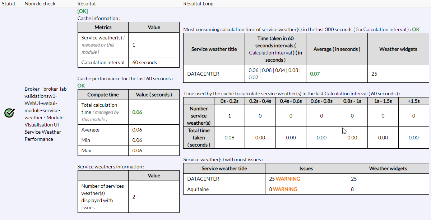Click DATACENTER in the calculation time table
Image resolution: width=431 pixels, height=220 pixels.
click(x=203, y=74)
